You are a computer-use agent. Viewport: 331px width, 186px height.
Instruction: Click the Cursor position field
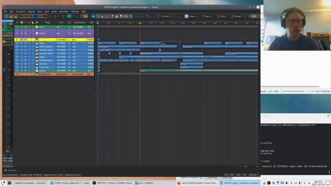(x=175, y=16)
